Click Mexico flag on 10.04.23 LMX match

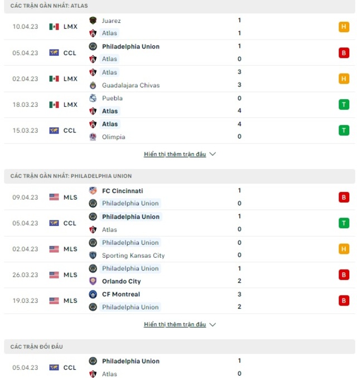54,27
